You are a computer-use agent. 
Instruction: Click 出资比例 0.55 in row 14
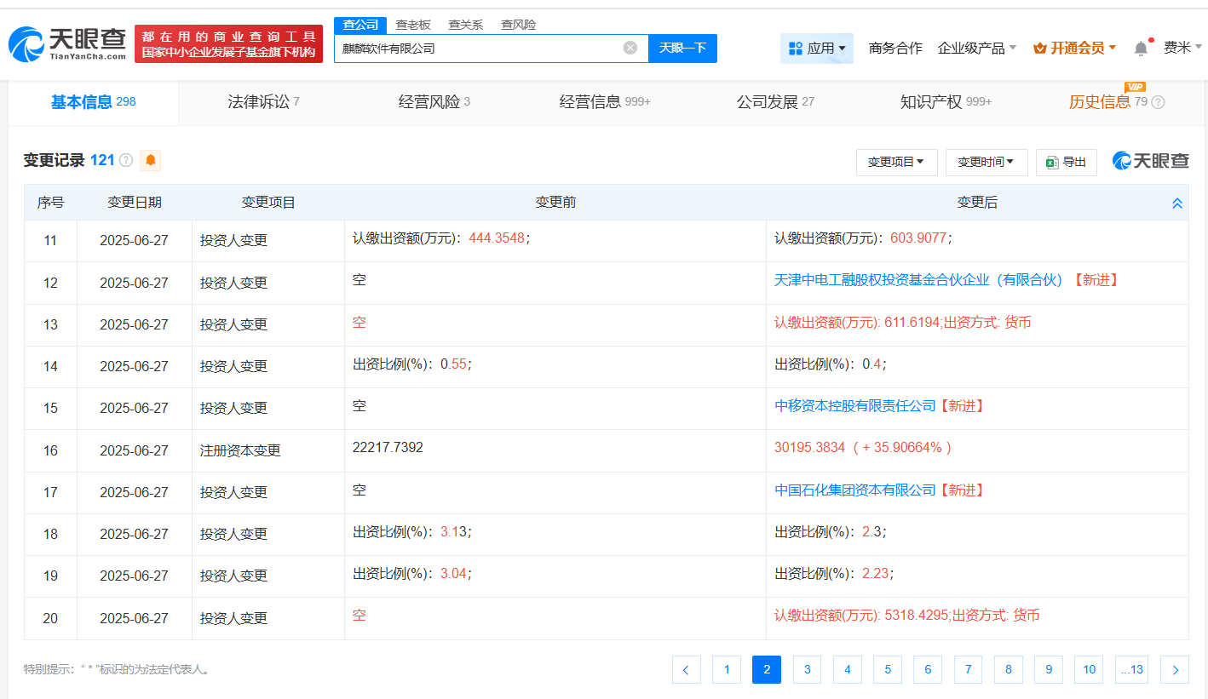pos(411,364)
